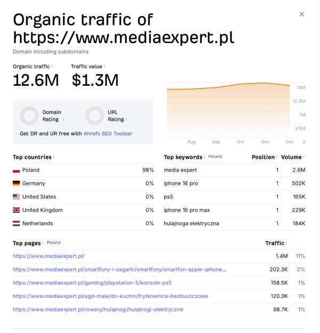Click the Poland tag next to Top pages

pyautogui.click(x=53, y=242)
